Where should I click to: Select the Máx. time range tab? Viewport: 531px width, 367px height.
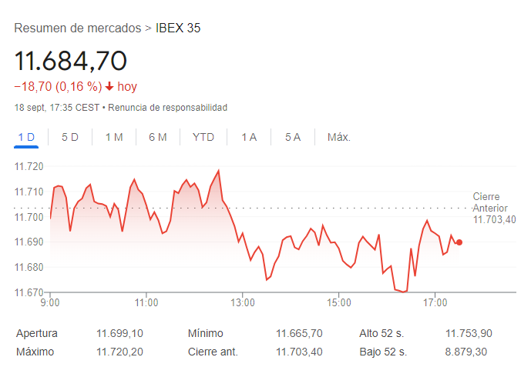339,137
